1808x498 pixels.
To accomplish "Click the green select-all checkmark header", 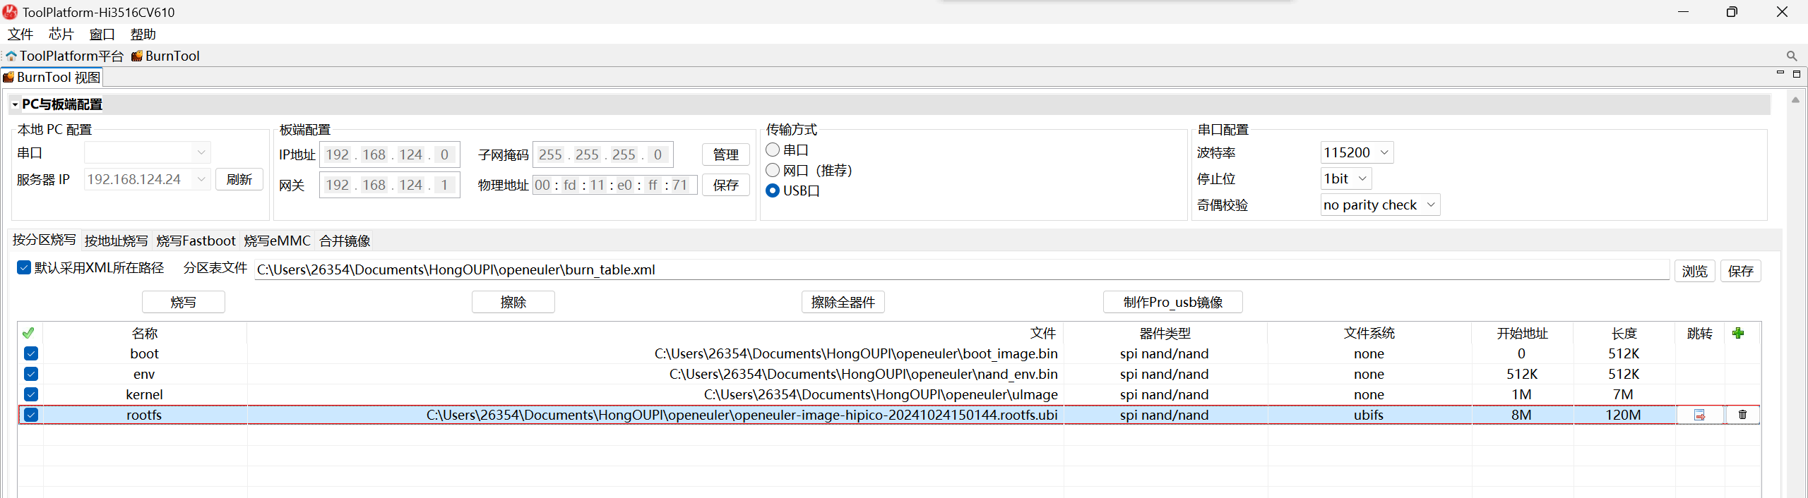I will (28, 333).
